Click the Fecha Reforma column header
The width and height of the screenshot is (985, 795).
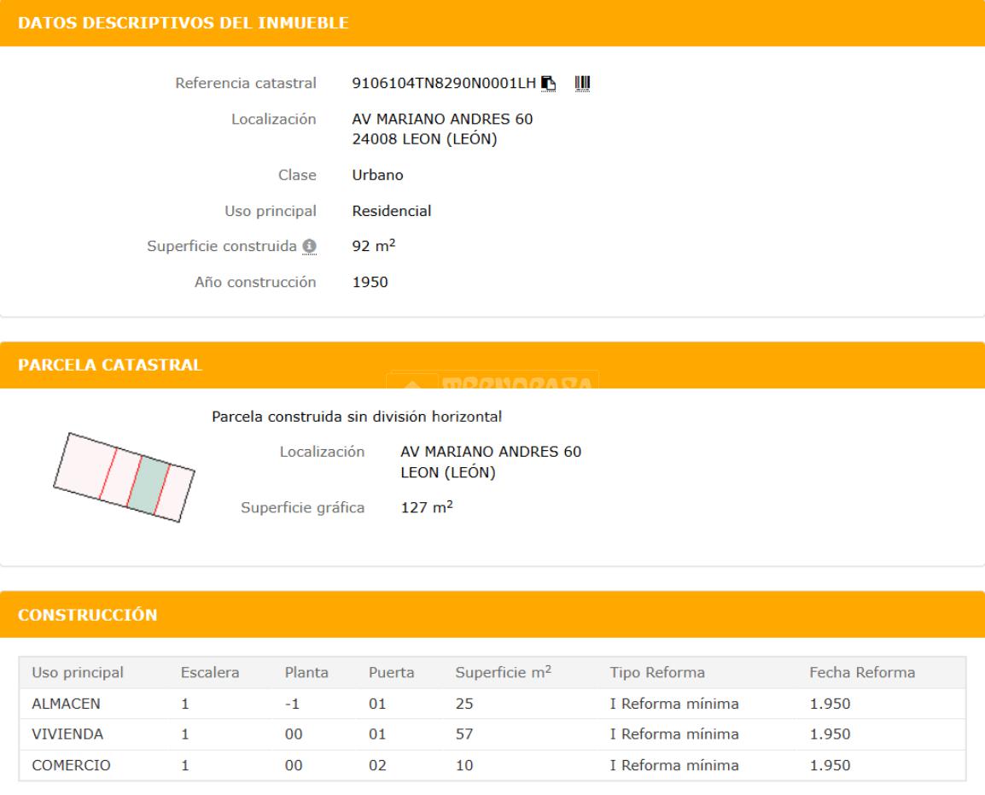point(862,673)
